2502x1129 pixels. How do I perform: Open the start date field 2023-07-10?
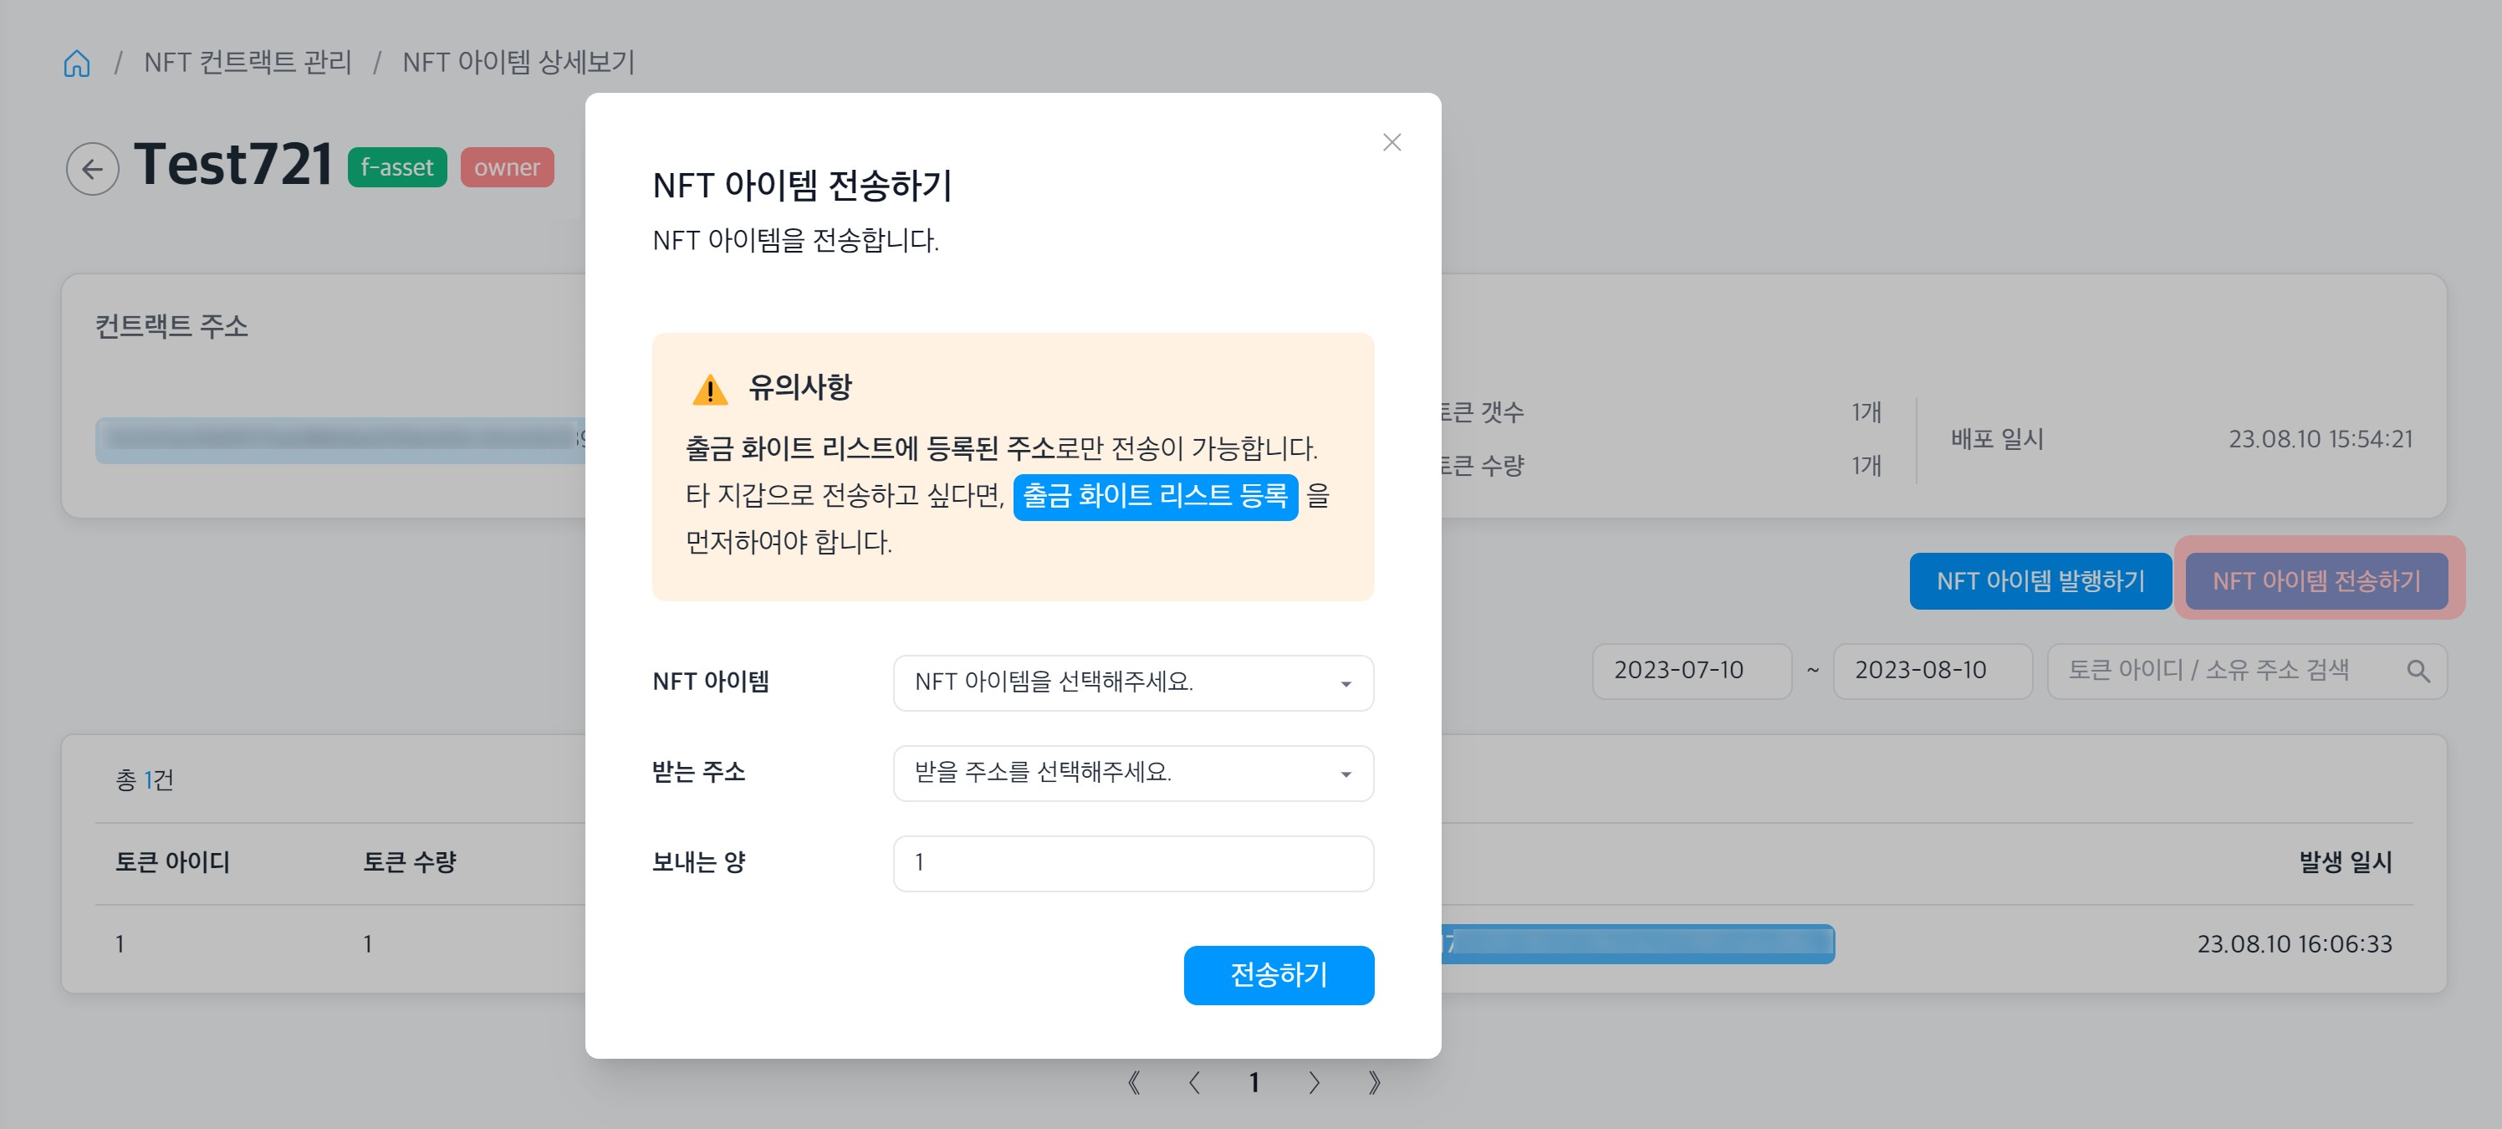1691,671
